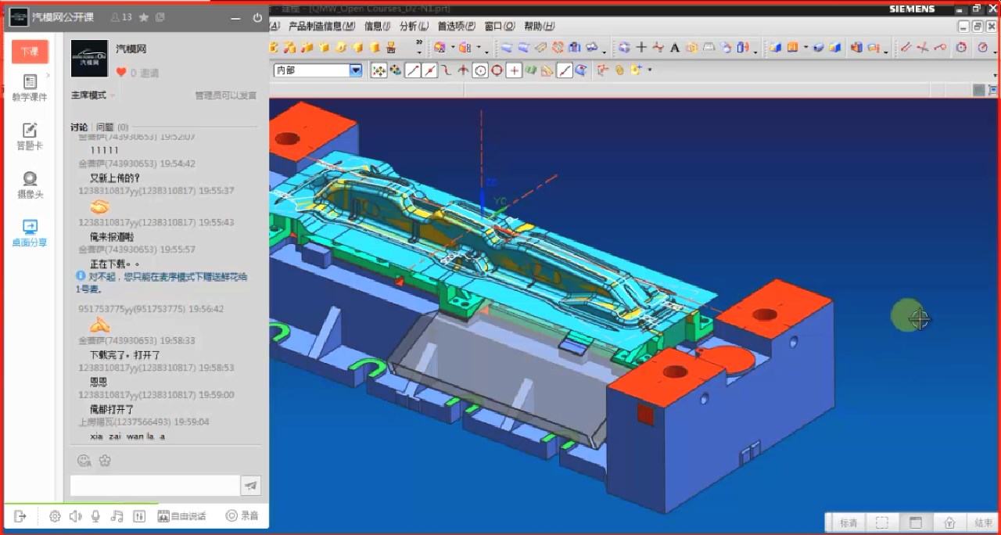Expand the 内部 selection filter dropdown

tap(356, 70)
